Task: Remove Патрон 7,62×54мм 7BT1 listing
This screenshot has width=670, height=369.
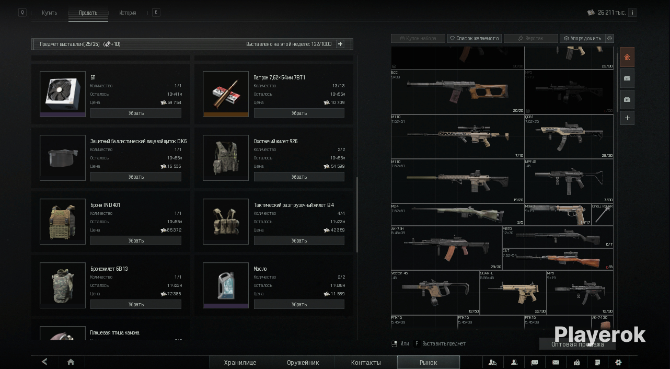Action: (299, 113)
